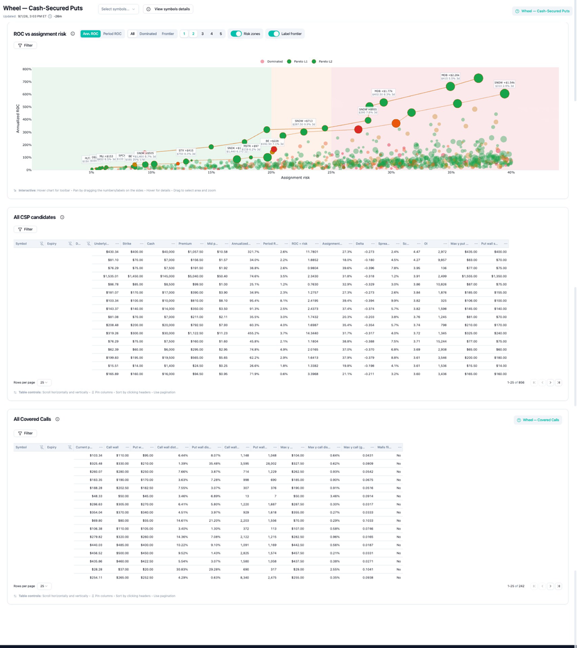Open Mid price column header menu

(x=227, y=244)
